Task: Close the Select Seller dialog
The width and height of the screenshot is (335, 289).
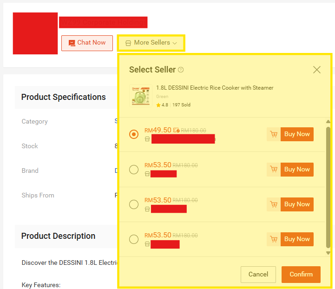Action: click(316, 70)
